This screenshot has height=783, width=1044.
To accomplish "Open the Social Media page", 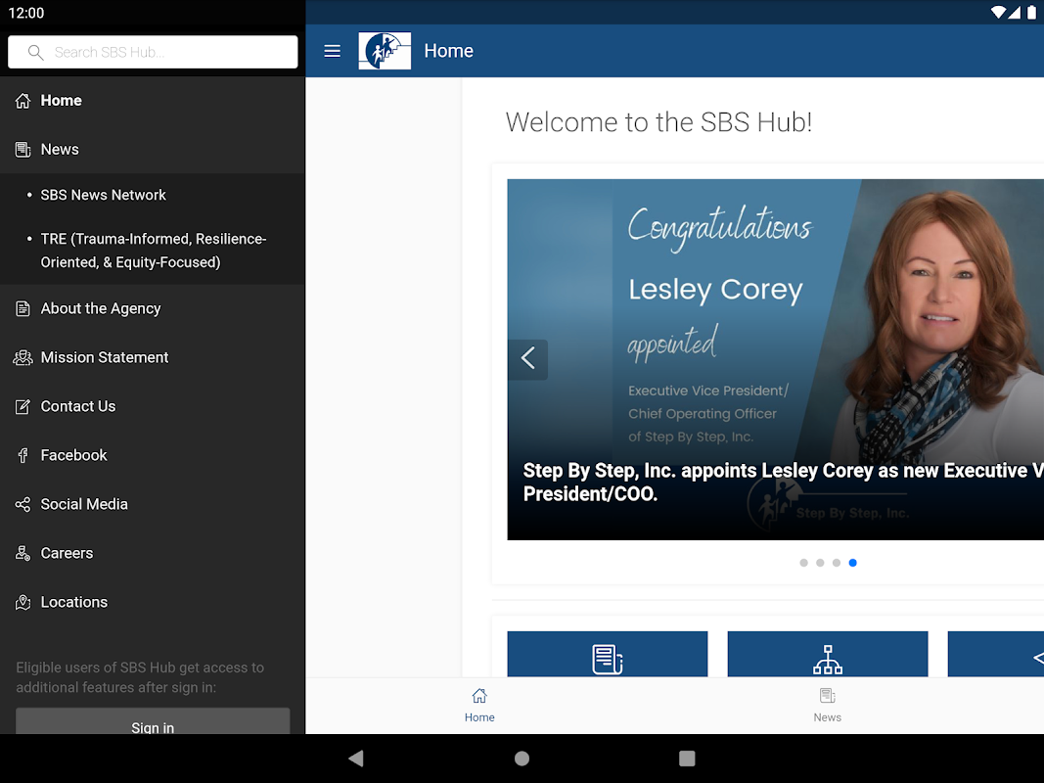I will (153, 504).
